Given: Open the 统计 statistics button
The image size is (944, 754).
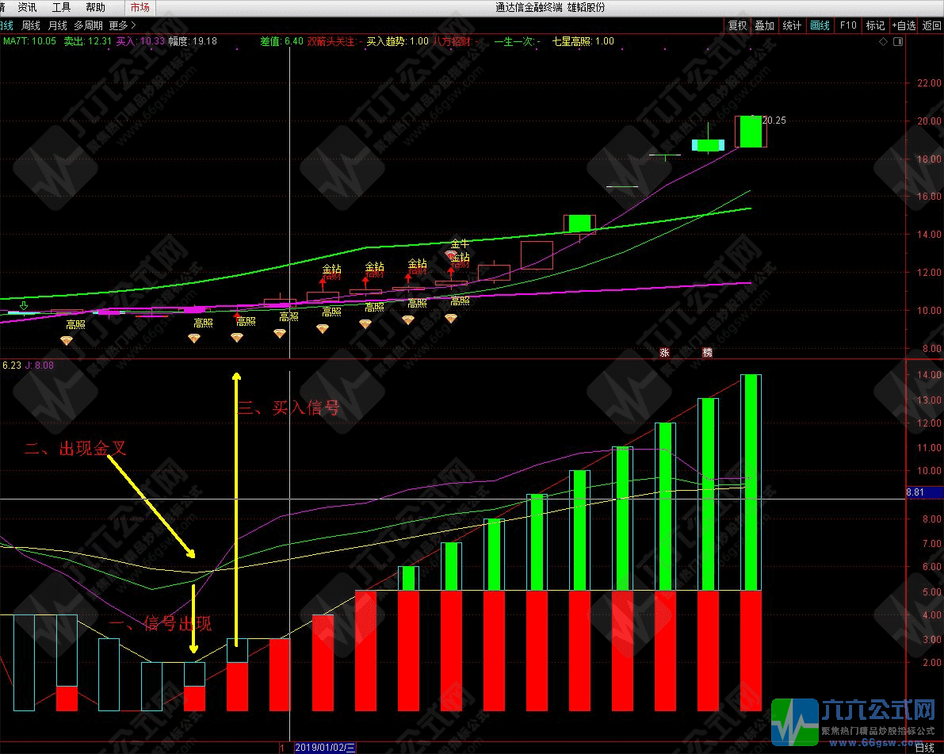Looking at the screenshot, I should point(792,25).
